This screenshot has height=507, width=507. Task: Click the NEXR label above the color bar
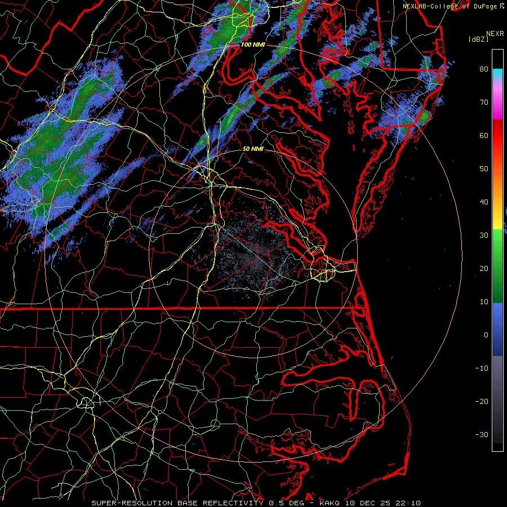click(x=495, y=34)
